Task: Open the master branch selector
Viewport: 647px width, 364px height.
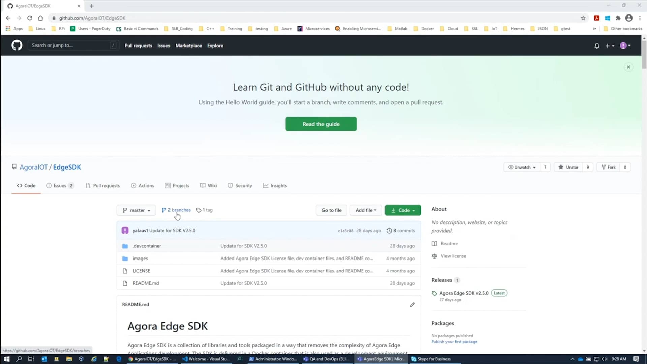Action: [136, 210]
